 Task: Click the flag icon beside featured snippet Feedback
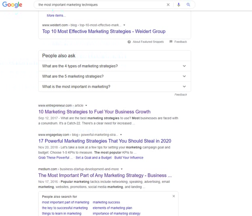coord(171,42)
